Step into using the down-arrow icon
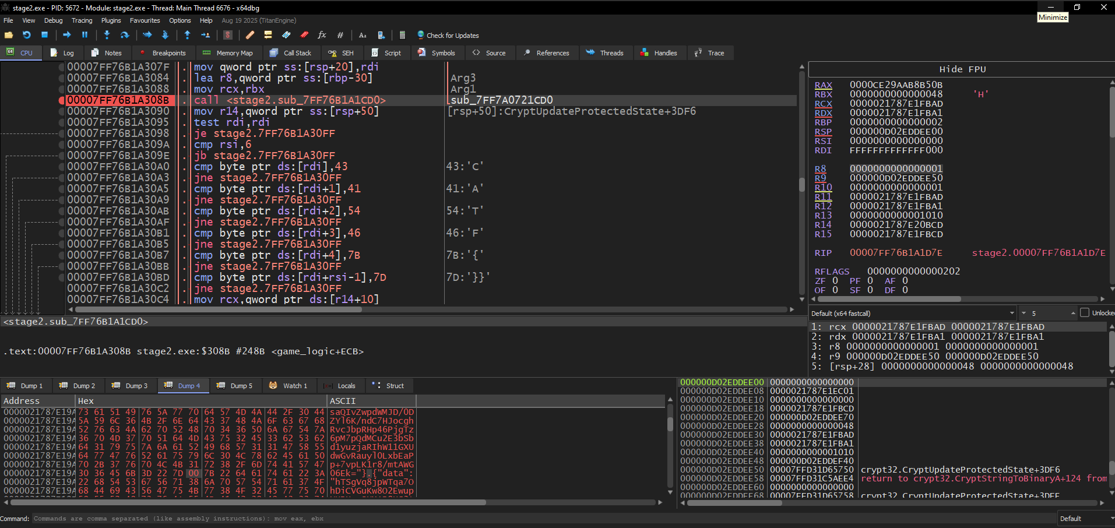Viewport: 1115px width, 528px height. [107, 35]
